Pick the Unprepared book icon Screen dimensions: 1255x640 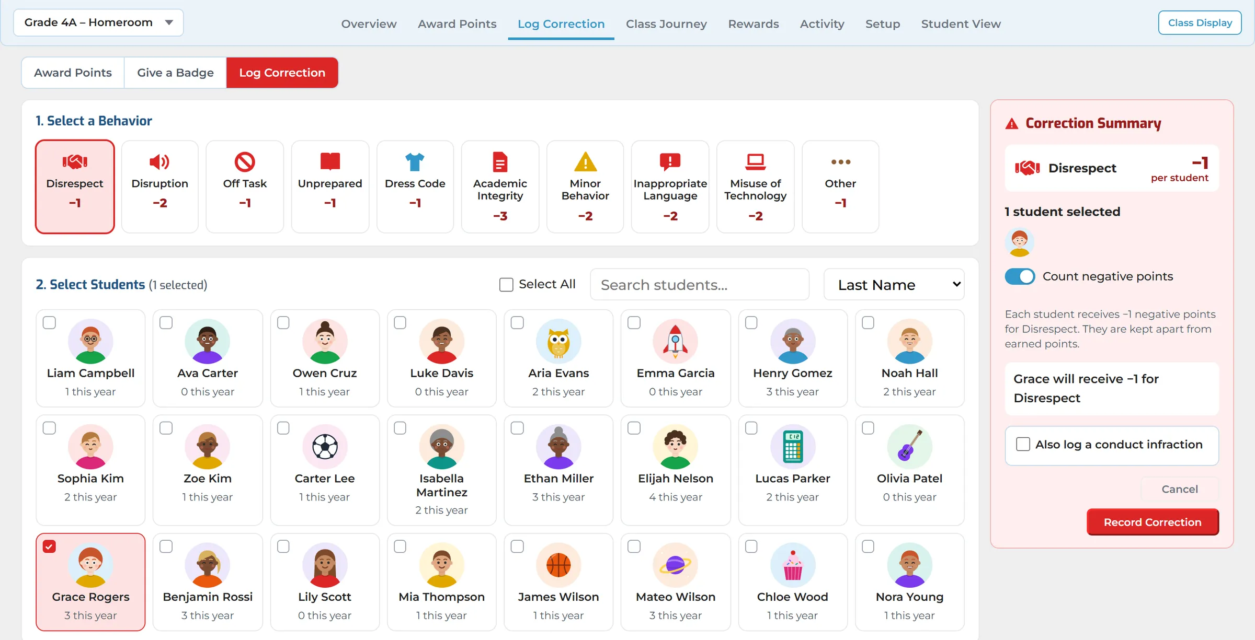(330, 162)
